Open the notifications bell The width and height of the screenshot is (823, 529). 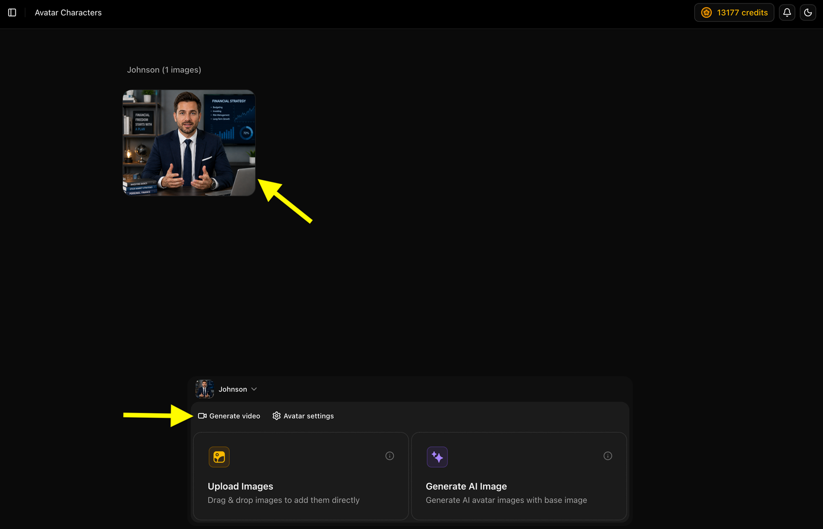coord(787,12)
